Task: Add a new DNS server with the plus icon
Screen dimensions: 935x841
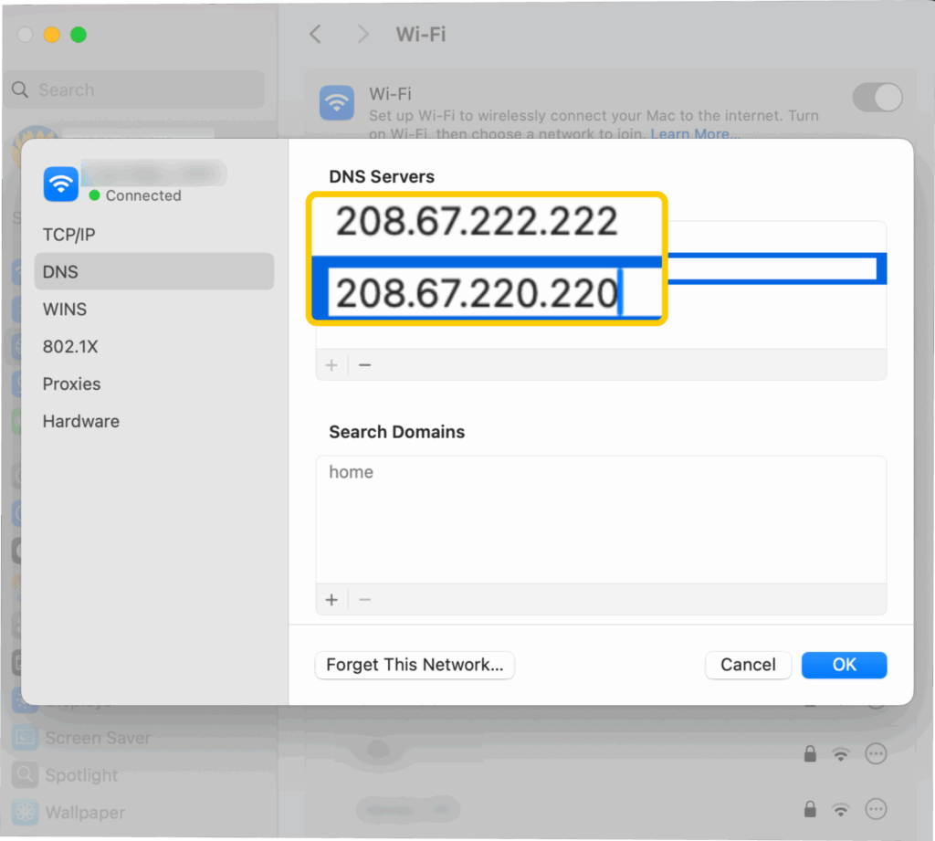Action: coord(331,364)
